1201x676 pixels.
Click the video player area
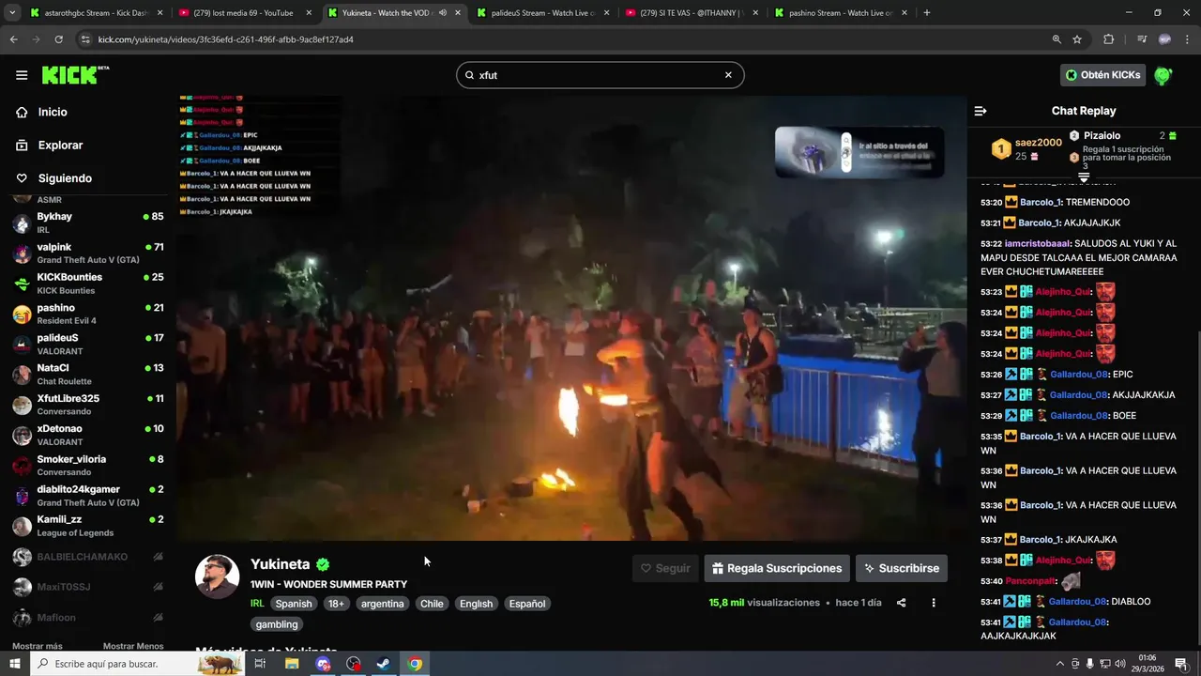pyautogui.click(x=571, y=319)
